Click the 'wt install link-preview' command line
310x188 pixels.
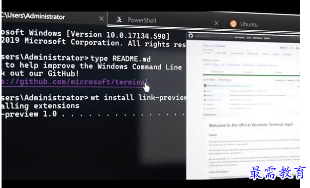[x=138, y=97]
